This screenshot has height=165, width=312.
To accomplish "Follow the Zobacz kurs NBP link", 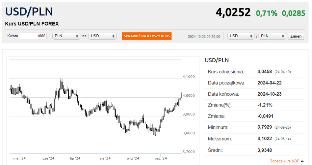I will pos(284,161).
